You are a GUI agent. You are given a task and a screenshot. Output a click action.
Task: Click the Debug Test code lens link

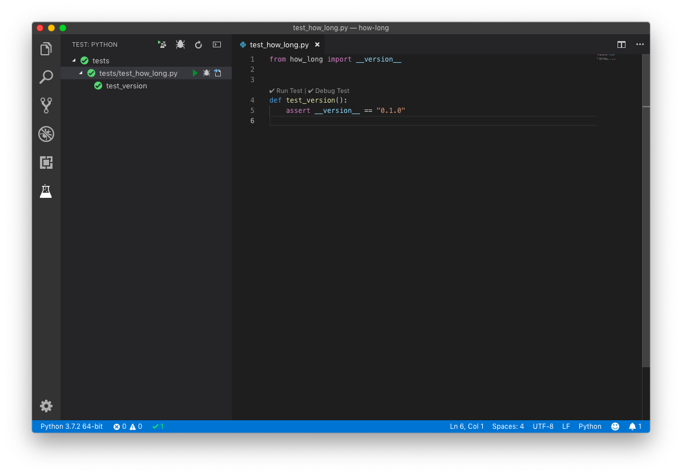[x=332, y=91]
